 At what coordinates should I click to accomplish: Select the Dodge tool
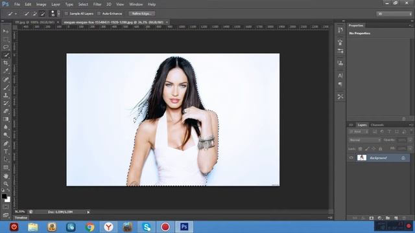click(x=6, y=135)
